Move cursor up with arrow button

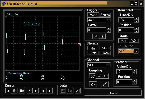tap(44, 91)
